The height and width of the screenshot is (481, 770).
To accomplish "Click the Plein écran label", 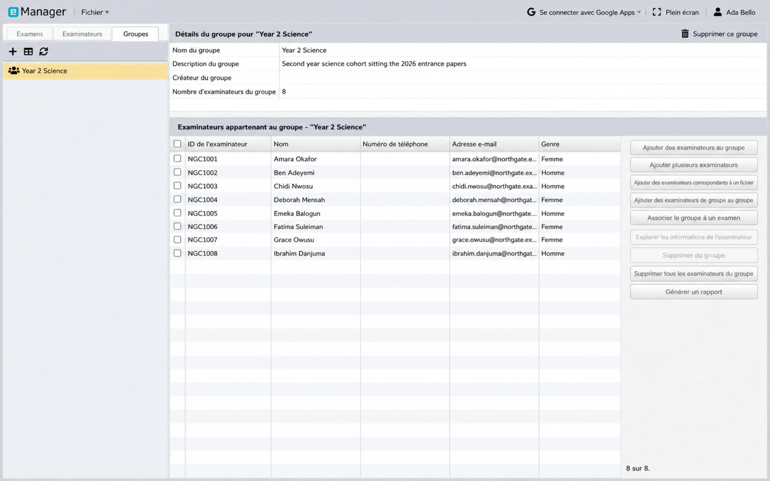I will pyautogui.click(x=682, y=12).
